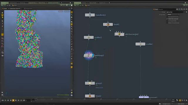188x105 pixels.
Task: Step back one frame
Action: point(8,100)
